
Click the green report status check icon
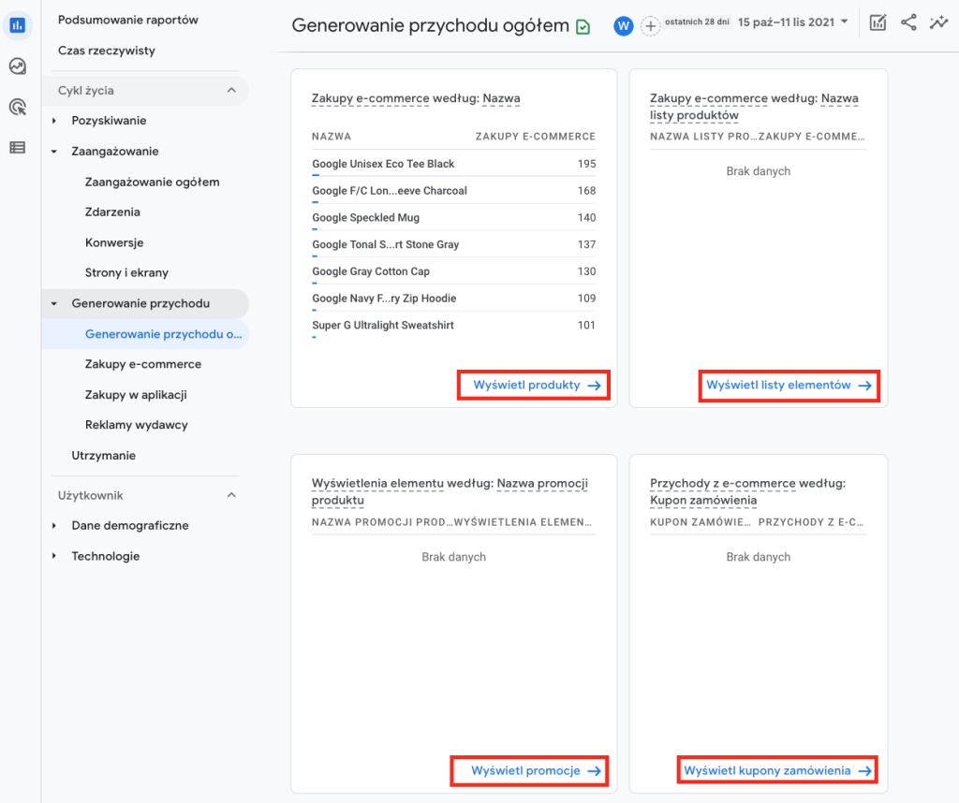coord(583,26)
